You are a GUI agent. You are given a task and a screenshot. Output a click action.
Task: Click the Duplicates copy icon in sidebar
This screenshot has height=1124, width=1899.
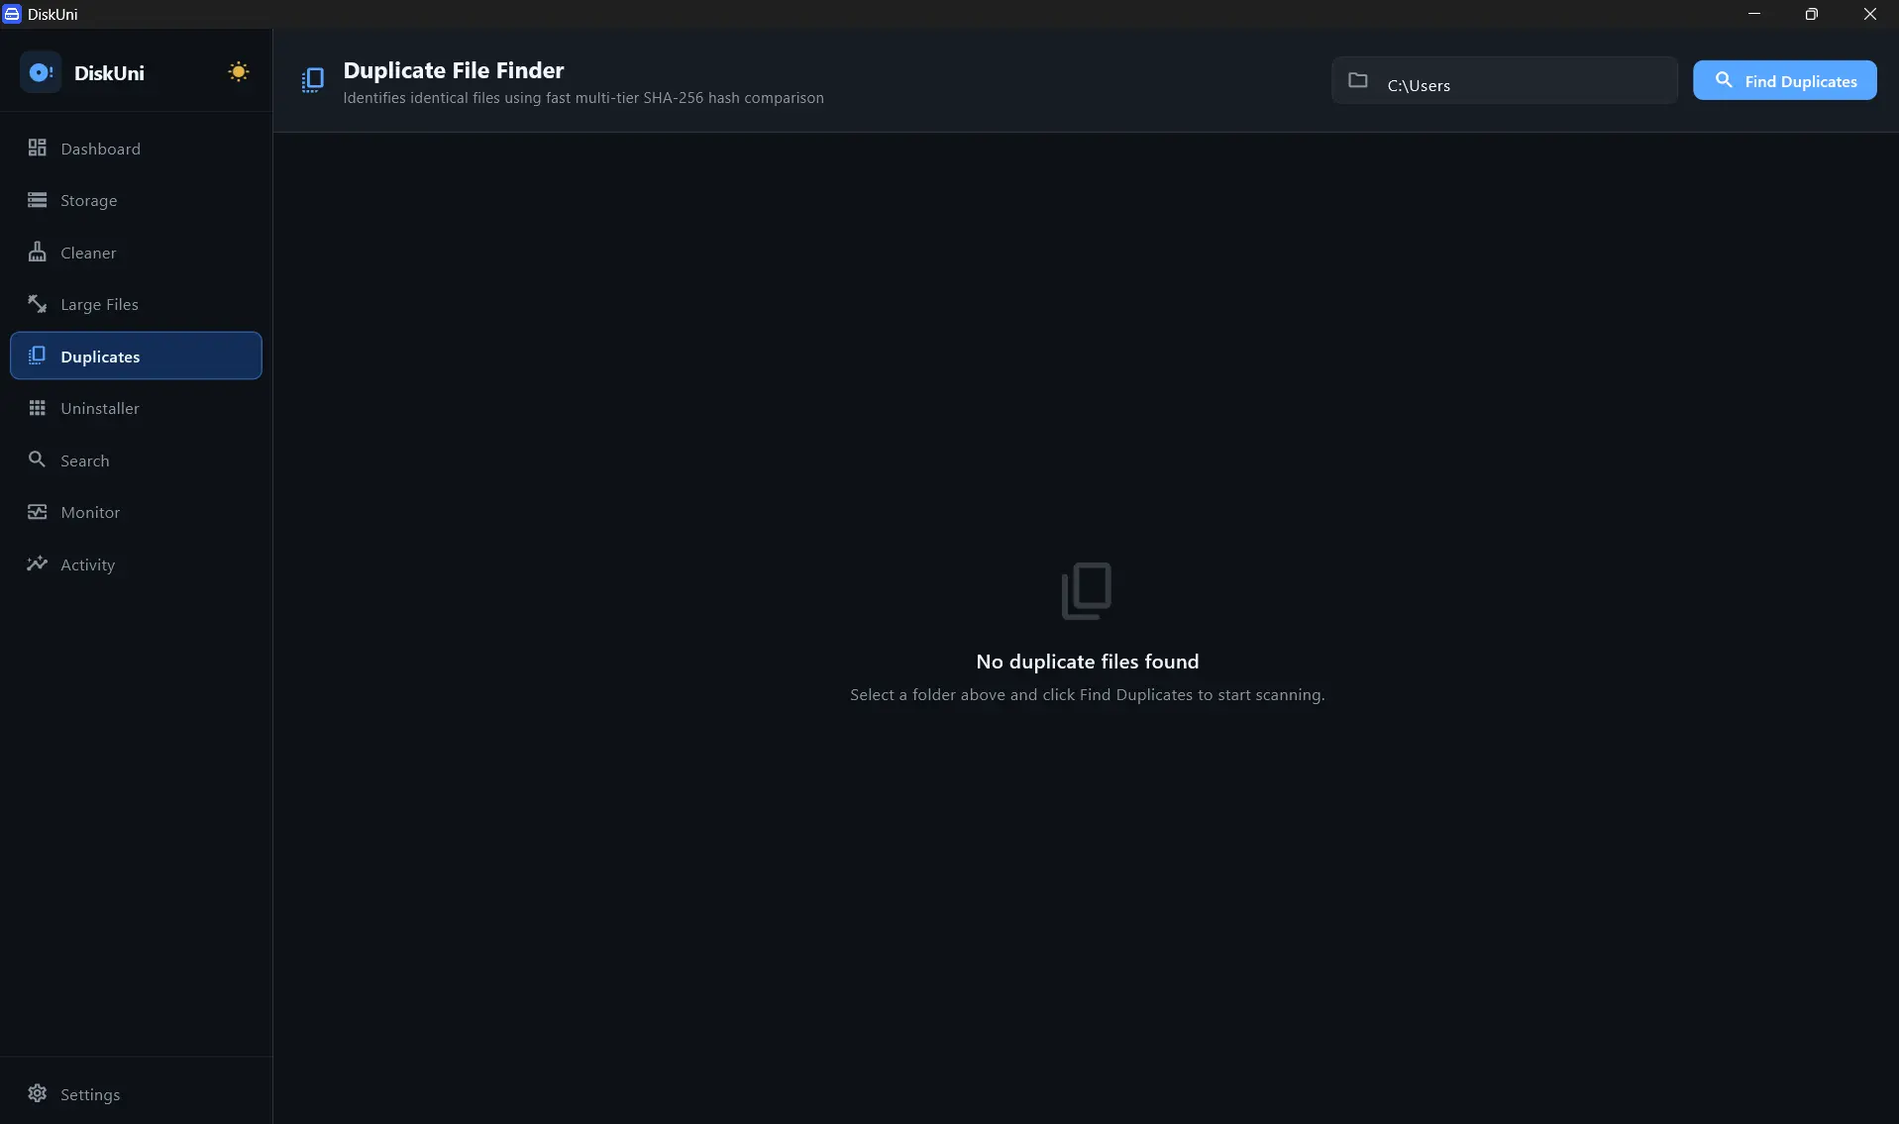pos(38,356)
